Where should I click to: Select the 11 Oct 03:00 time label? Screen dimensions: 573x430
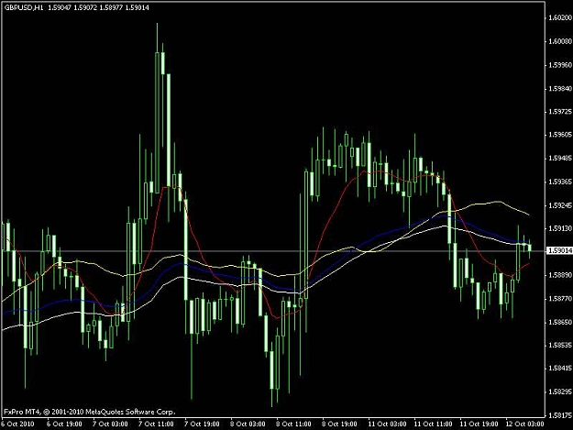[387, 424]
